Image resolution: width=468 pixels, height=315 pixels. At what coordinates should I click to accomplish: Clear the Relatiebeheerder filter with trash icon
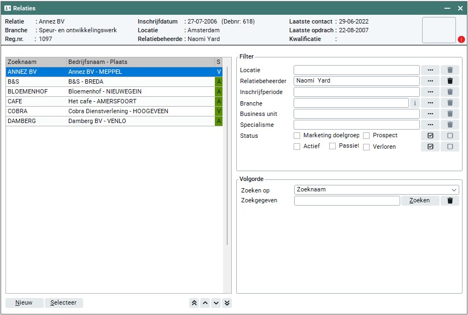tap(450, 81)
